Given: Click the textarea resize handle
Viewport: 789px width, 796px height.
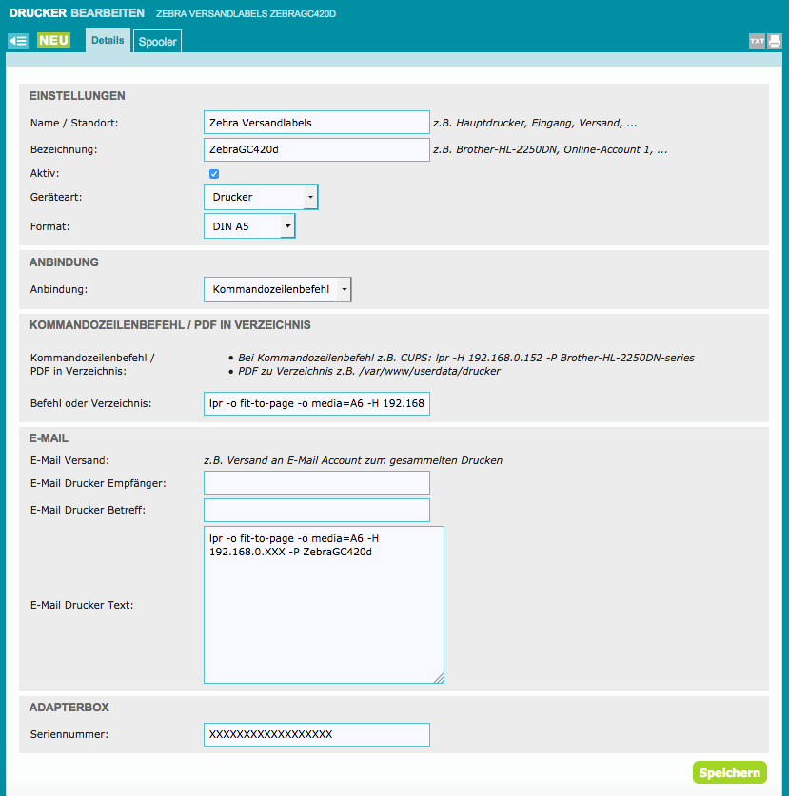Looking at the screenshot, I should point(440,678).
